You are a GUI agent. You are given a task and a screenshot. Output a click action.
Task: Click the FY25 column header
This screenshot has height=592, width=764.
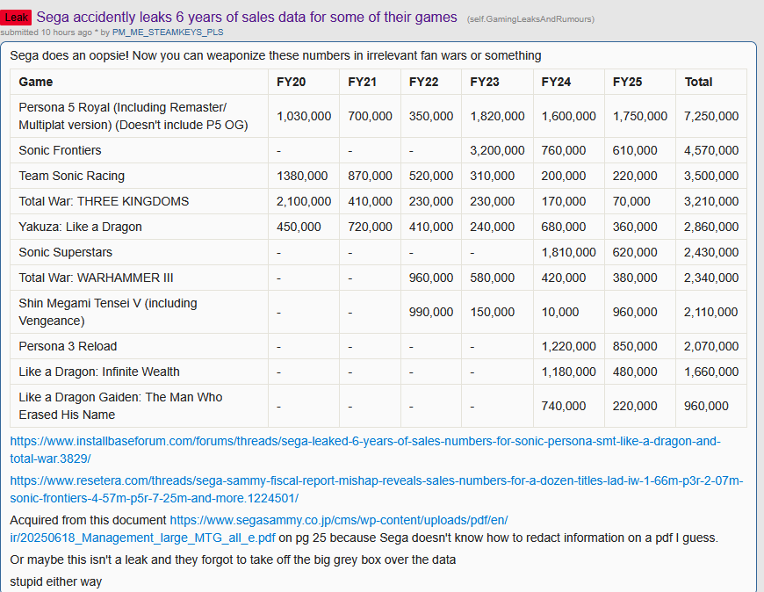[x=627, y=82]
